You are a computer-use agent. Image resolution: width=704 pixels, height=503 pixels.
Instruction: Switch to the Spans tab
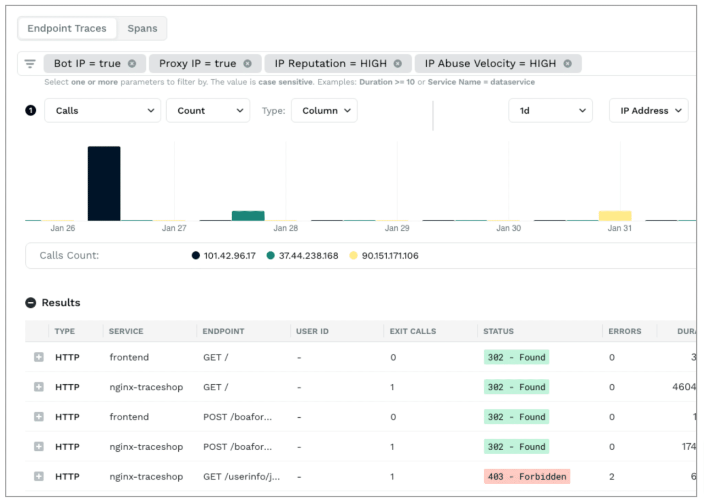pyautogui.click(x=142, y=29)
